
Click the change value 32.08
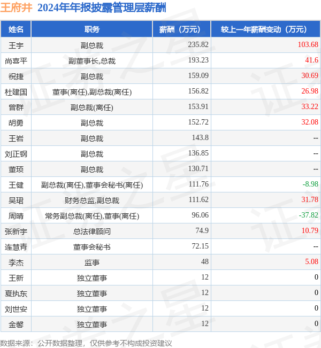(310, 122)
